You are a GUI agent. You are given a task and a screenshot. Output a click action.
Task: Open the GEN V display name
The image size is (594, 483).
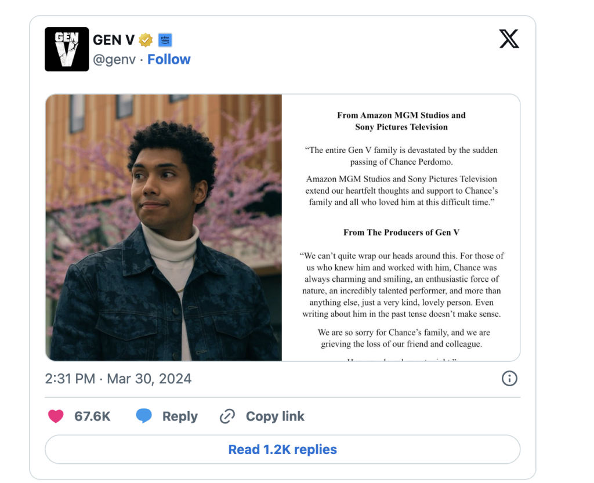114,40
